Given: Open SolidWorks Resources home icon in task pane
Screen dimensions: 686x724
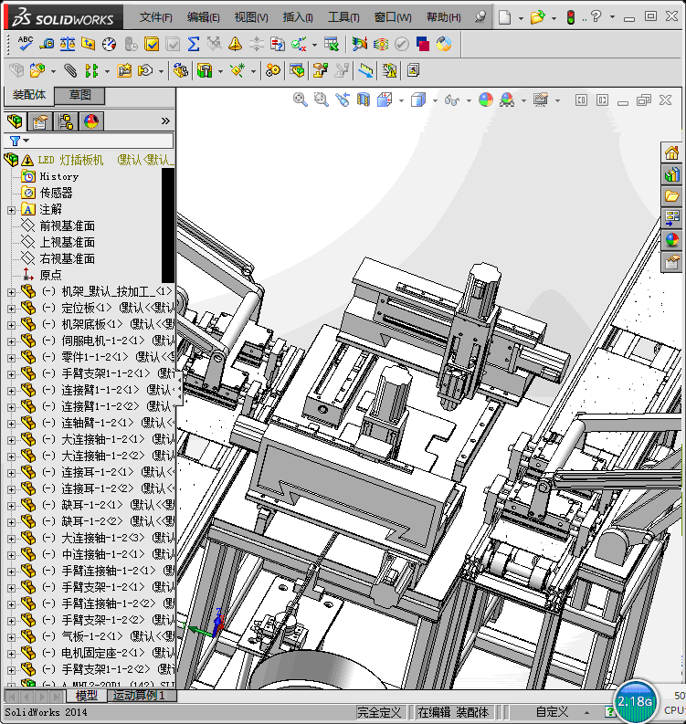Looking at the screenshot, I should tap(671, 152).
